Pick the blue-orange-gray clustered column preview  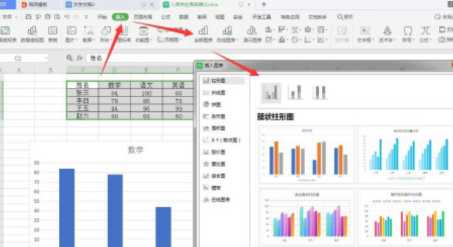(x=307, y=155)
